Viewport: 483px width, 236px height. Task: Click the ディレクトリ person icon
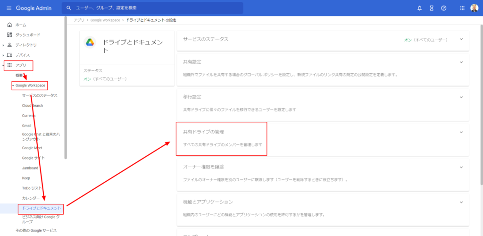(x=9, y=45)
